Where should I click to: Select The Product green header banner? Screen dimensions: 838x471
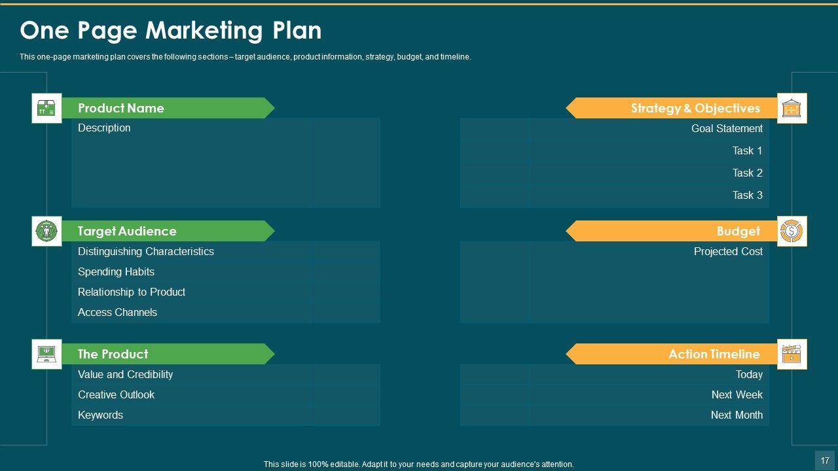pos(167,354)
